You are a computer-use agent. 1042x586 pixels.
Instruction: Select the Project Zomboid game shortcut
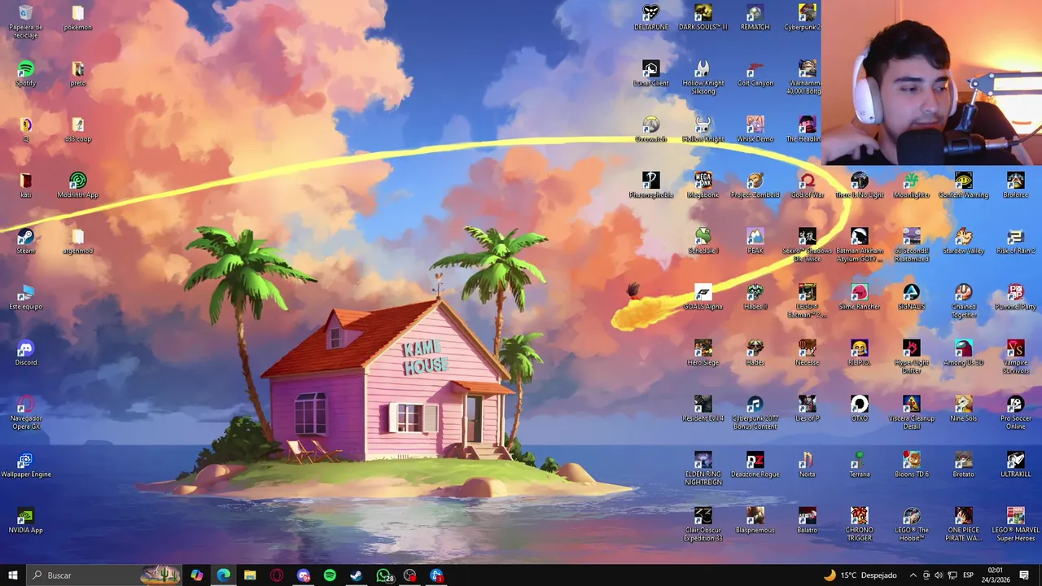[x=755, y=186]
